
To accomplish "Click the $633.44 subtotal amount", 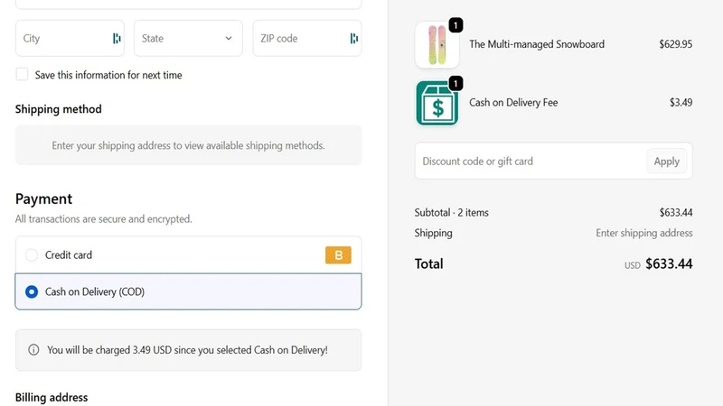I will coord(675,213).
